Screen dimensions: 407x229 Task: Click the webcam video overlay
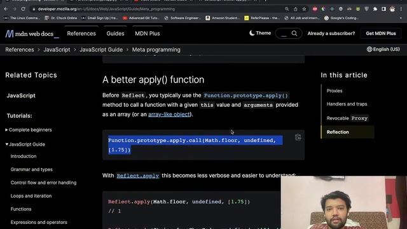click(x=343, y=202)
